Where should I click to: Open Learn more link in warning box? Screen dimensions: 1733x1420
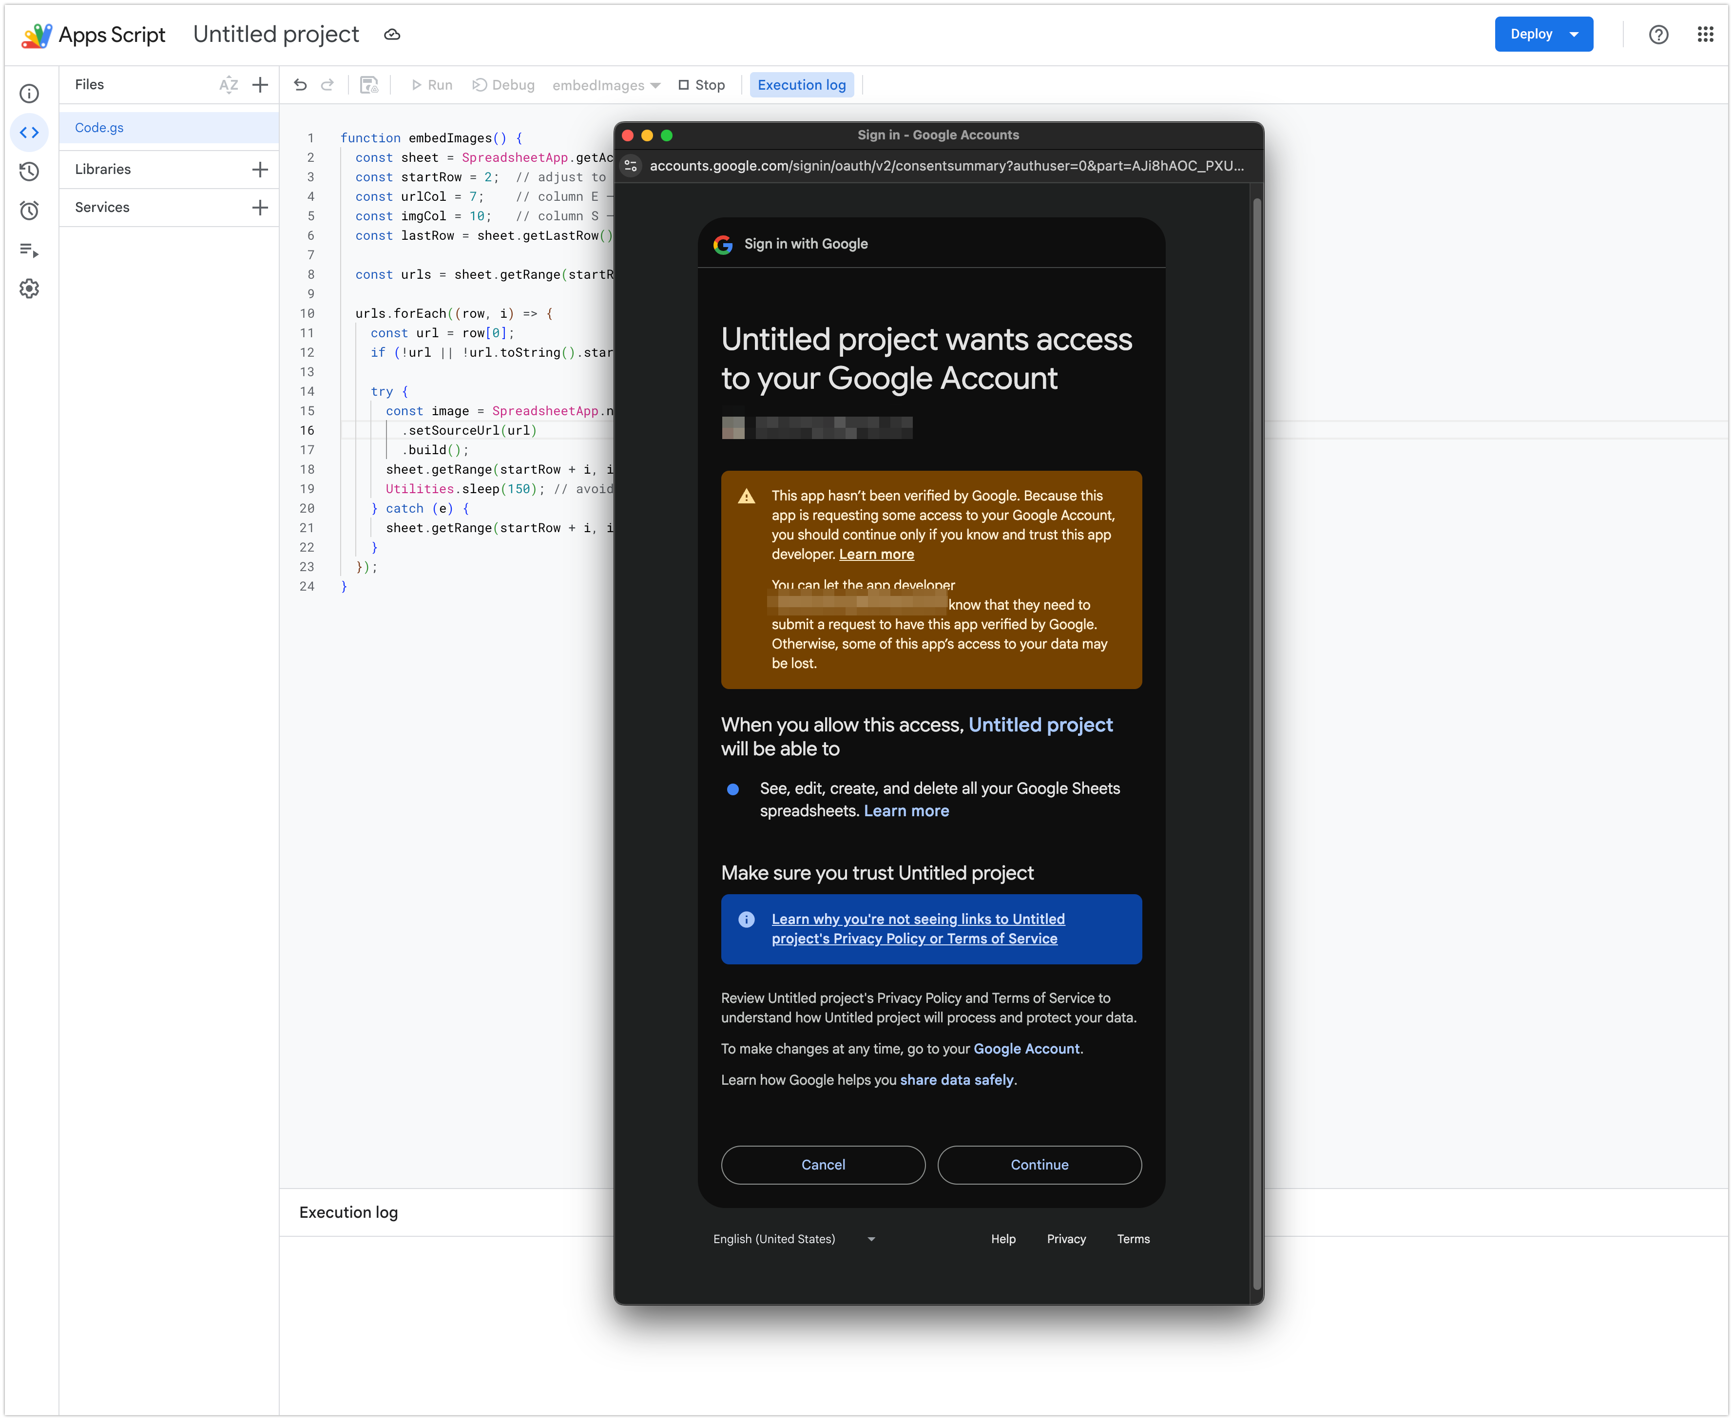click(876, 555)
